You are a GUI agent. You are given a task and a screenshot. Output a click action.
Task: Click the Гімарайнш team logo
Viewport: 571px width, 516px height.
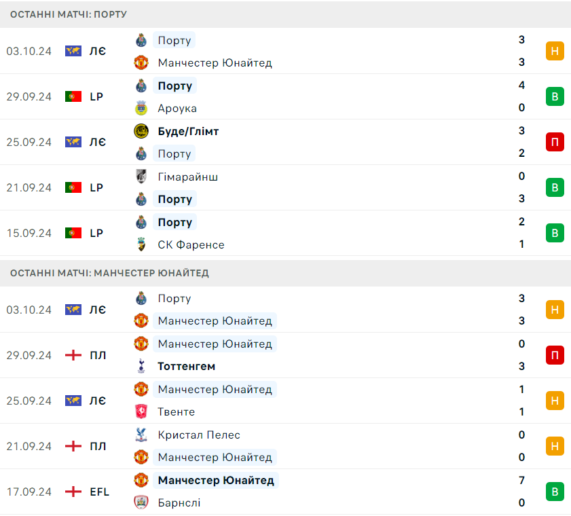[141, 177]
